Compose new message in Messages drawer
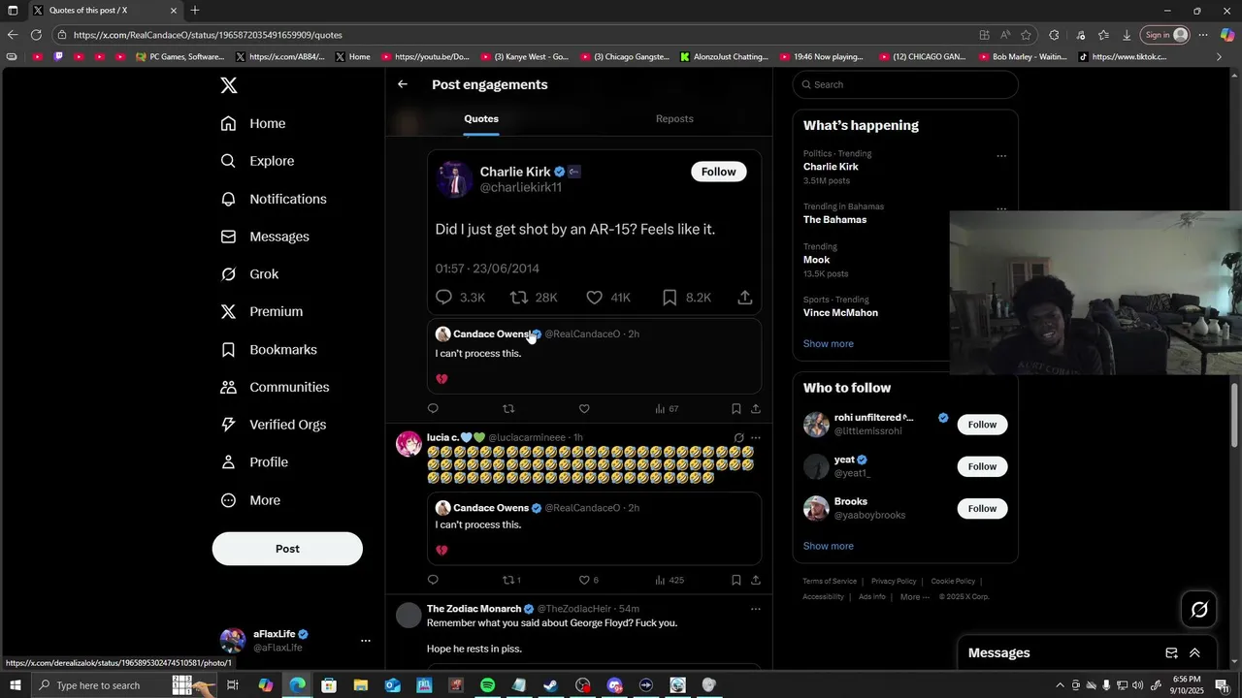This screenshot has width=1242, height=698. pyautogui.click(x=1171, y=653)
